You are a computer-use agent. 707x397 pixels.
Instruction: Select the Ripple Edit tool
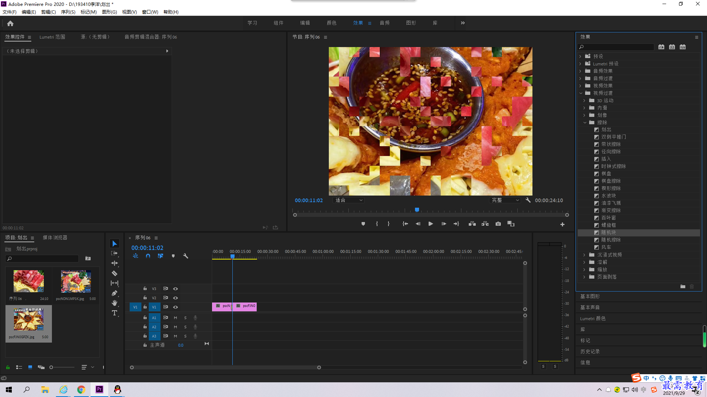[115, 263]
